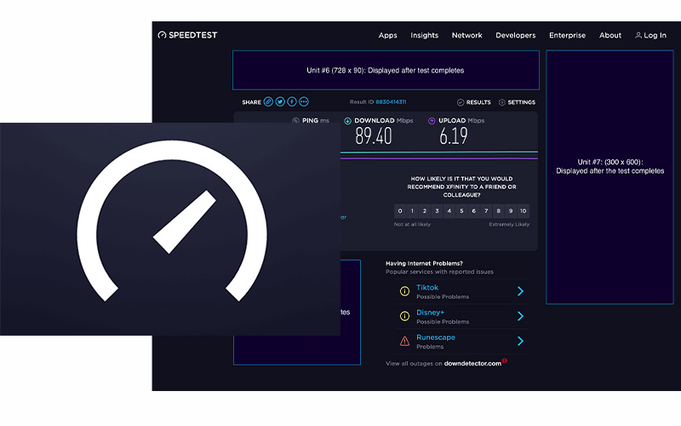Open the Runescape outage link
681x426 pixels.
point(436,337)
